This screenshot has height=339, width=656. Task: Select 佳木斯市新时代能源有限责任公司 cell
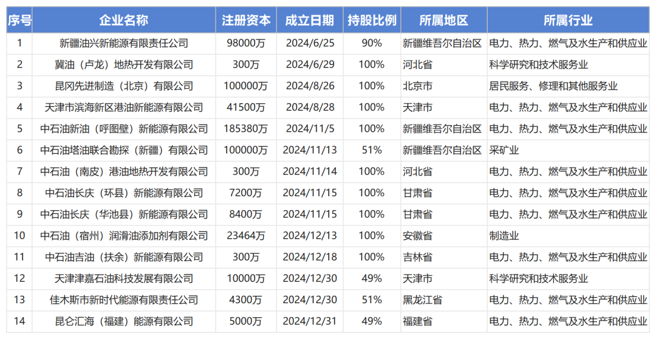(x=124, y=300)
